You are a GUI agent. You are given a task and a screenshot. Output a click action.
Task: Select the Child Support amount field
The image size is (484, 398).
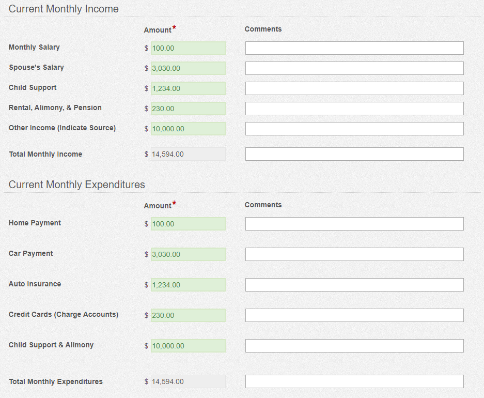tap(188, 88)
